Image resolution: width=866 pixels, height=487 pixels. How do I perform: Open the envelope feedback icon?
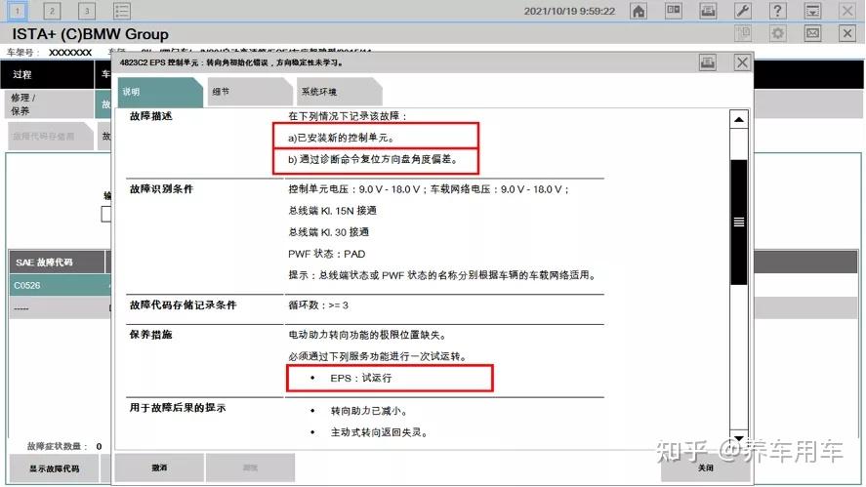click(812, 34)
